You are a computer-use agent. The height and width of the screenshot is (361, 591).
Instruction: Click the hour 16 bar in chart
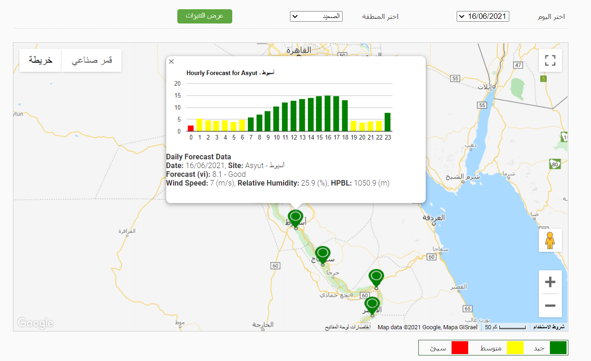coord(327,113)
